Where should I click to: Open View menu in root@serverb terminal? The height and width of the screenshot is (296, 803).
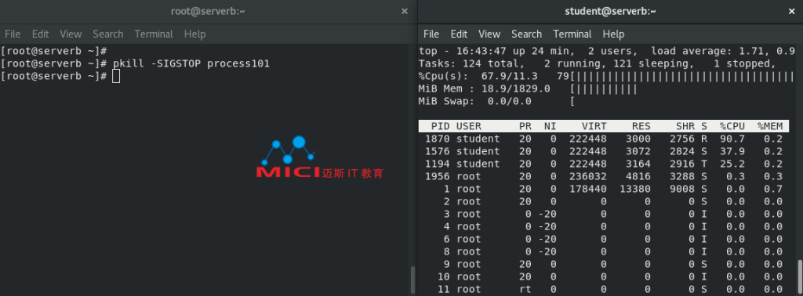coord(71,34)
